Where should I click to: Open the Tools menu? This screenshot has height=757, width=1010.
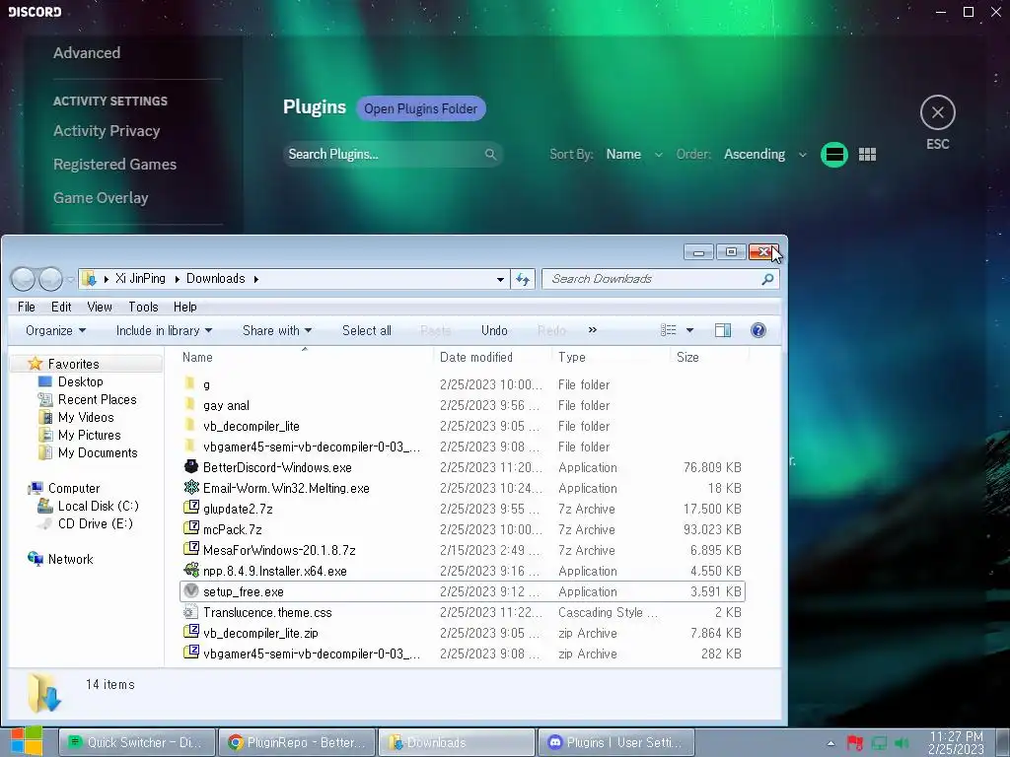(143, 308)
